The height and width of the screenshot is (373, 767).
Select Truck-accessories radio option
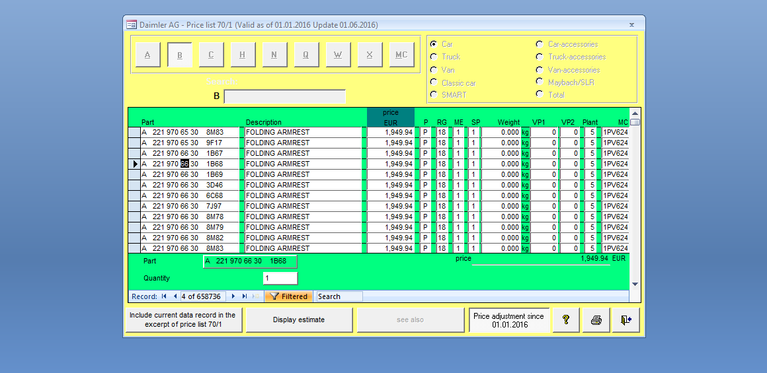pyautogui.click(x=540, y=57)
